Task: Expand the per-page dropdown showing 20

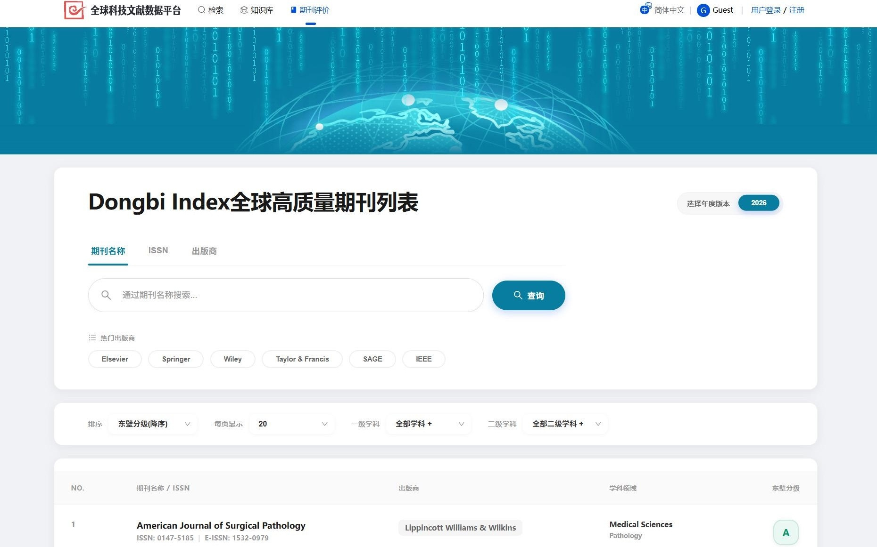Action: point(291,423)
